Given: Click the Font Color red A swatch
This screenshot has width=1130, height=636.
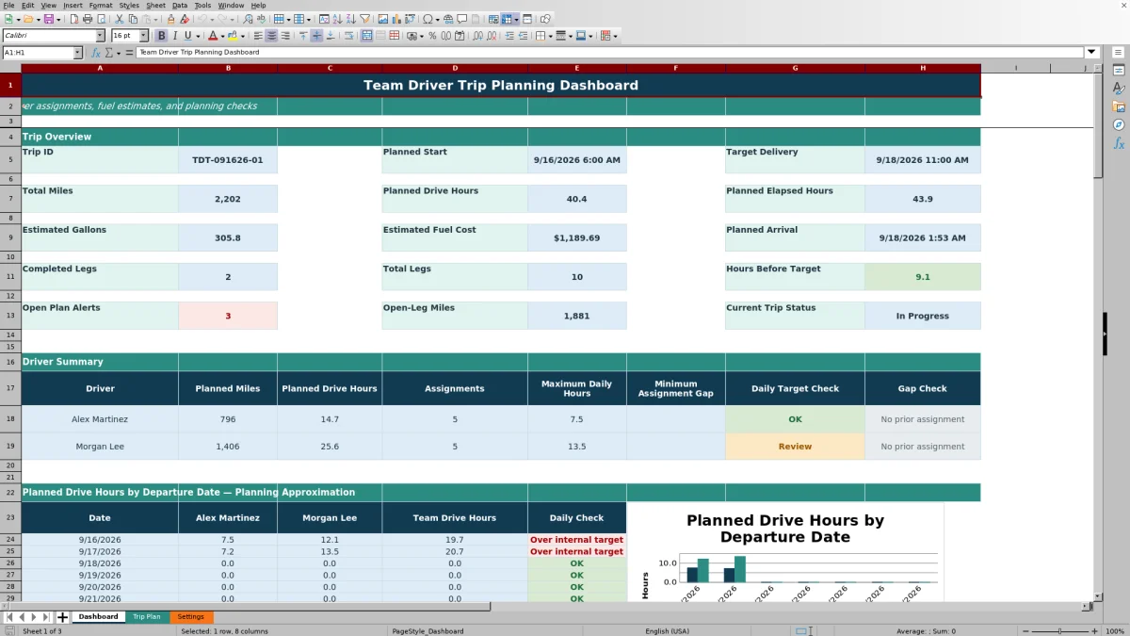Looking at the screenshot, I should pos(213,36).
